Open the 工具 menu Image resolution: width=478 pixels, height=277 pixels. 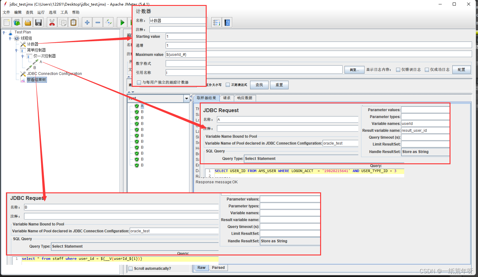point(64,12)
